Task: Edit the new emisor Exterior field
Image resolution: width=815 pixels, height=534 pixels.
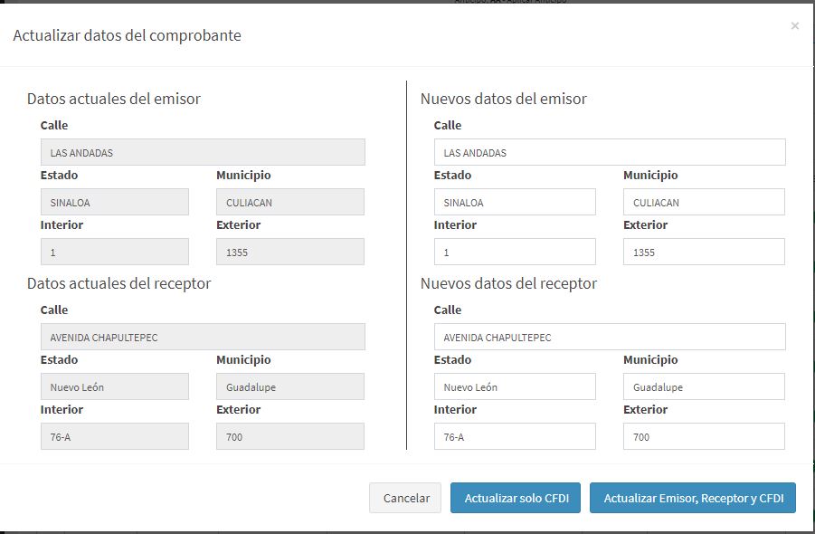Action: point(704,252)
